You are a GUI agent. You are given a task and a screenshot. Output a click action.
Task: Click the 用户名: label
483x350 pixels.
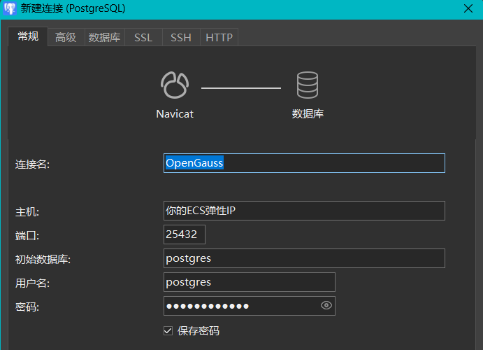coord(32,283)
